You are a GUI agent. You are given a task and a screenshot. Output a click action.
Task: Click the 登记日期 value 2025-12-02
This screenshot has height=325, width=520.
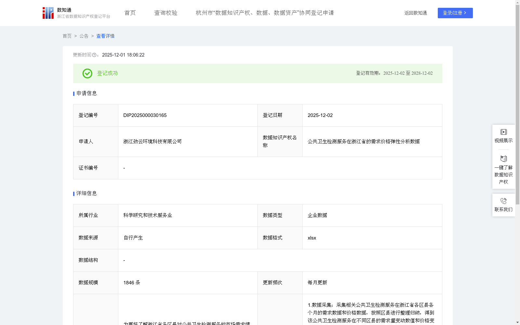click(x=320, y=115)
